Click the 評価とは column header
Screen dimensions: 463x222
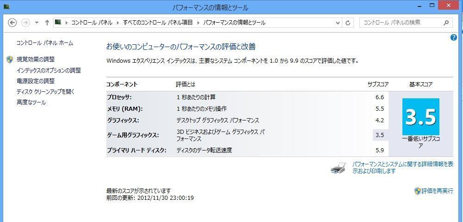(186, 84)
